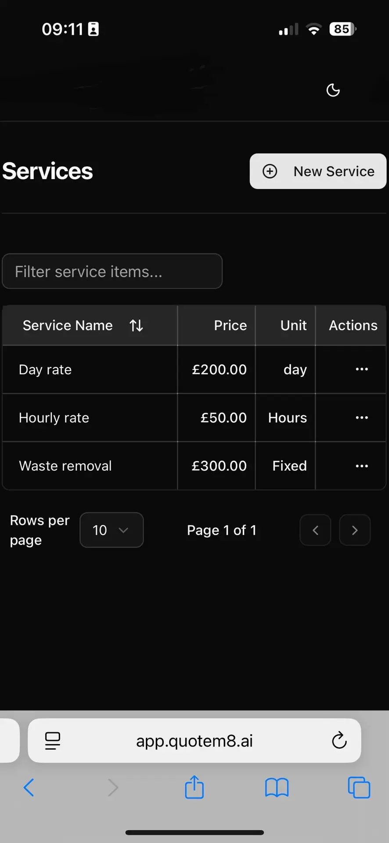Tap Safari share icon
Viewport: 389px width, 843px height.
point(194,787)
